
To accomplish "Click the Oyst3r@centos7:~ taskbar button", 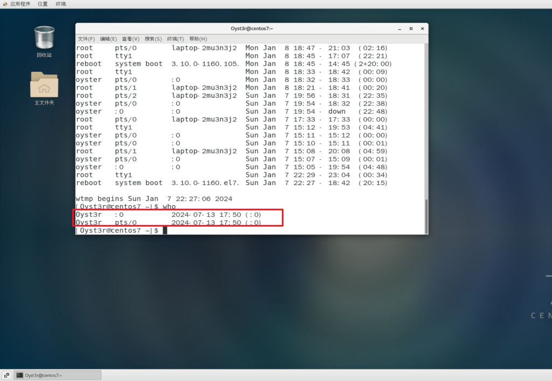I will (58, 375).
